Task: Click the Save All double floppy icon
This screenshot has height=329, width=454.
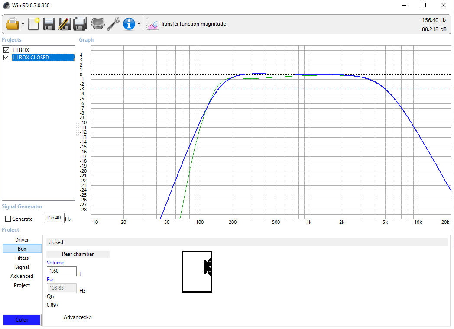Action: coord(80,24)
